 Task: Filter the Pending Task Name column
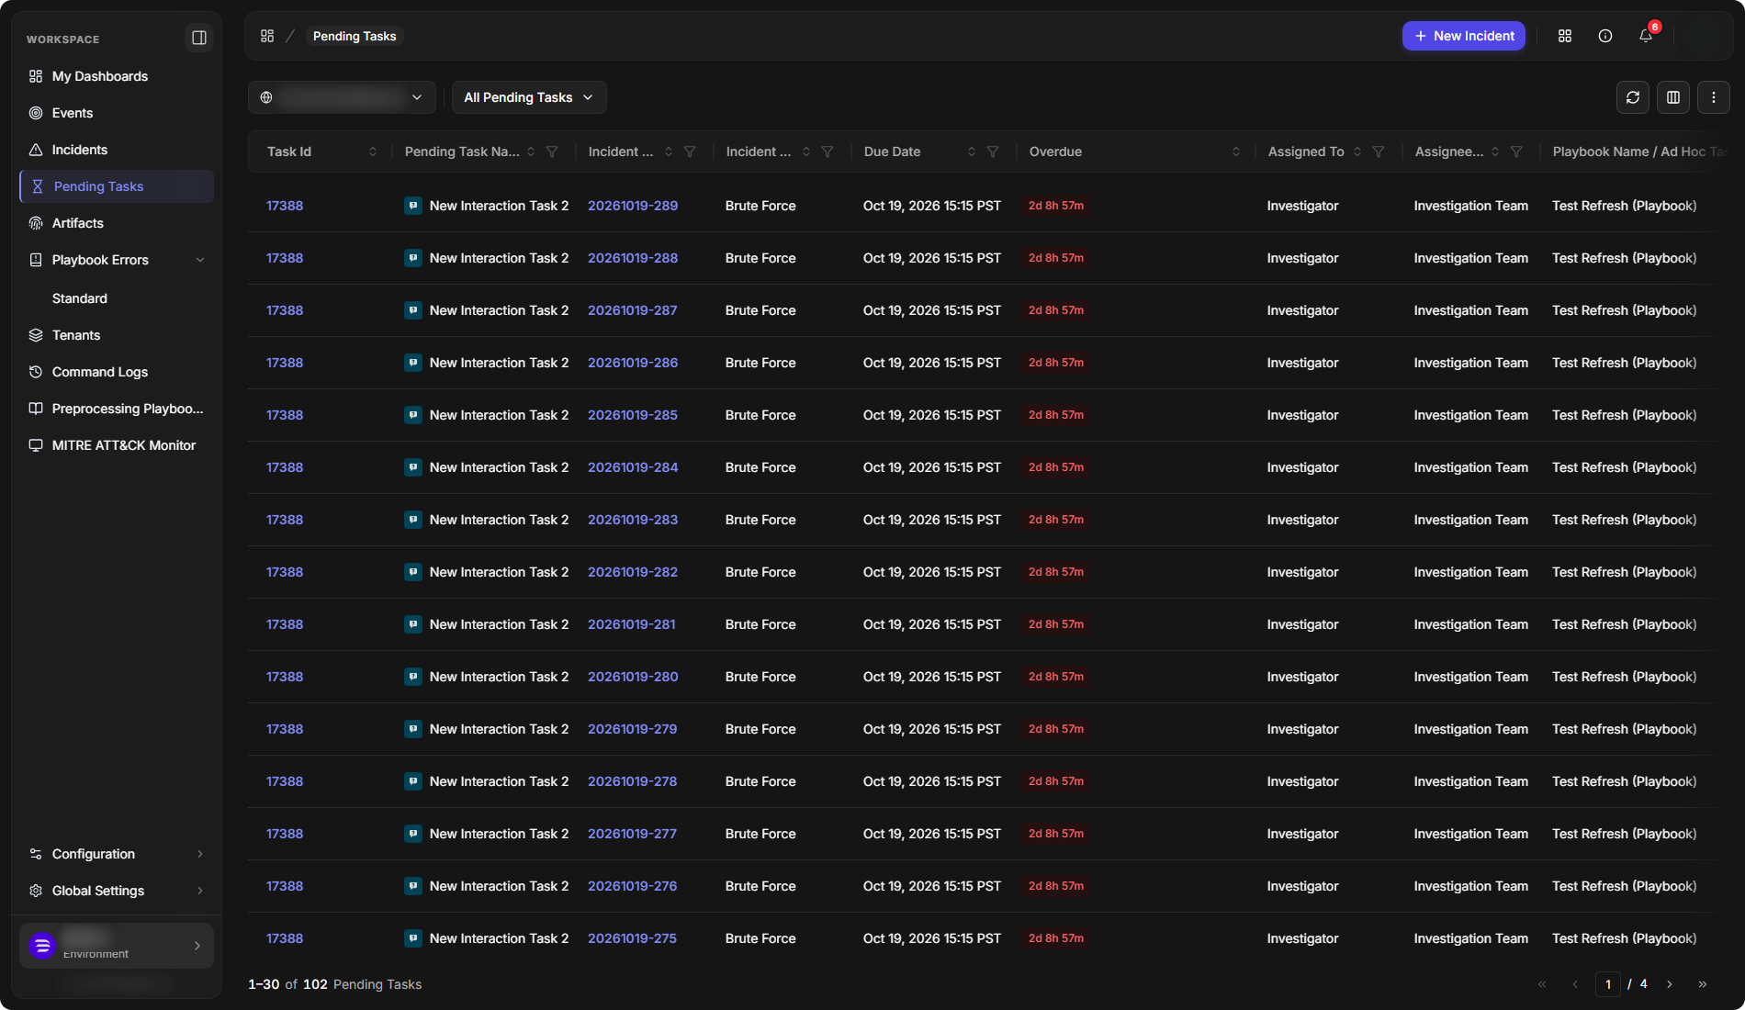[x=552, y=151]
